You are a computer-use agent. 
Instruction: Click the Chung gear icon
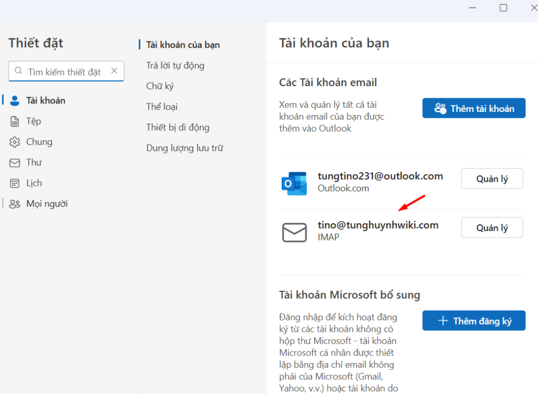click(15, 142)
